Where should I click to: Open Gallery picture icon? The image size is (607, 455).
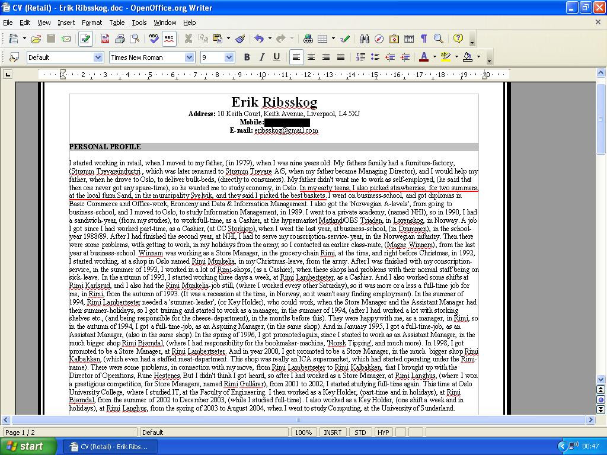(394, 39)
